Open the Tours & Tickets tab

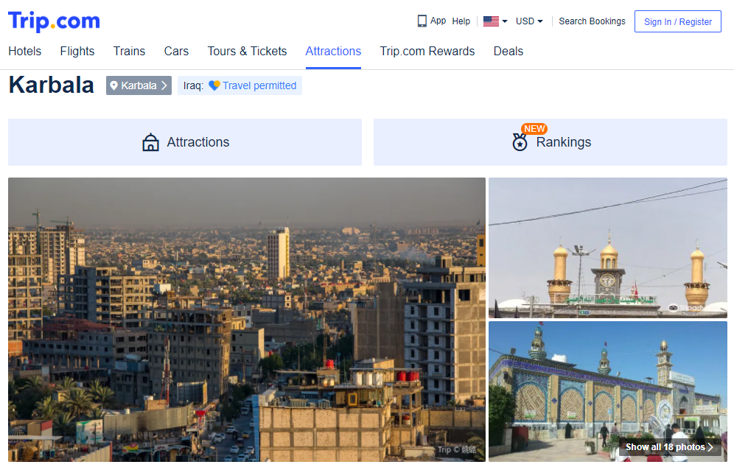pyautogui.click(x=247, y=51)
